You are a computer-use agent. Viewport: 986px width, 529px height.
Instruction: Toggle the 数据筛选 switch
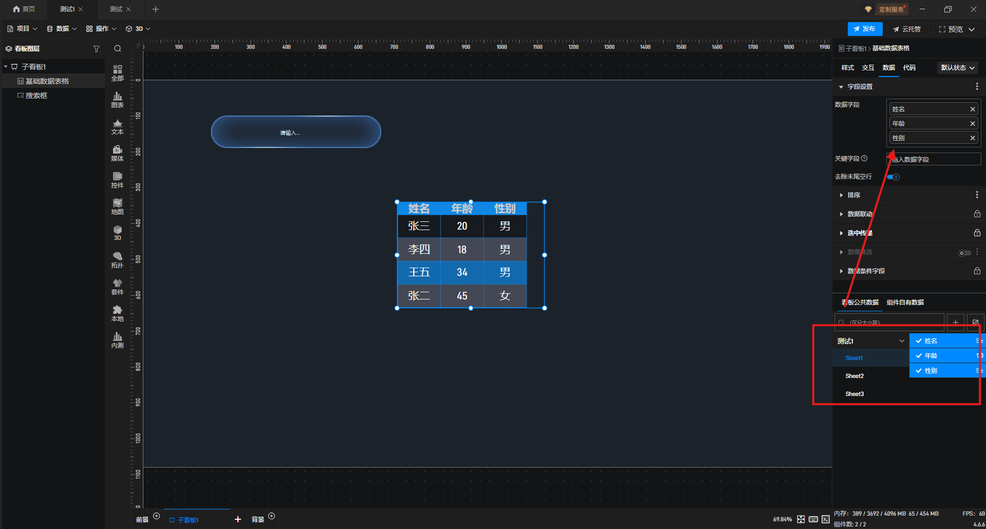coord(964,253)
